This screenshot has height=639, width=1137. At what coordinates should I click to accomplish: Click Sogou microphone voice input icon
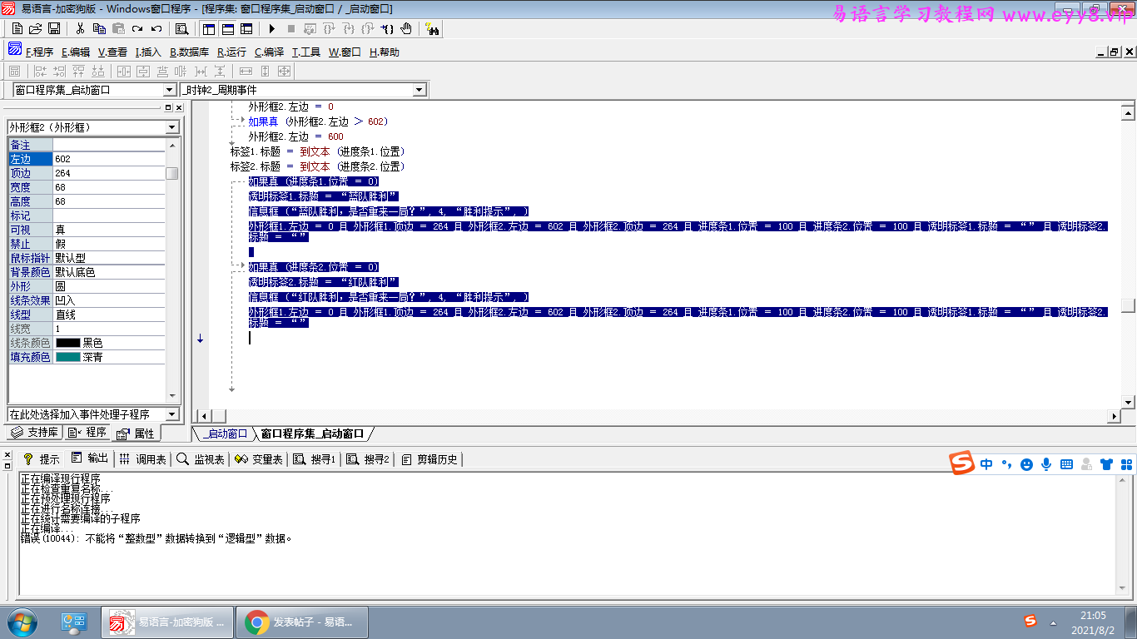click(1046, 464)
